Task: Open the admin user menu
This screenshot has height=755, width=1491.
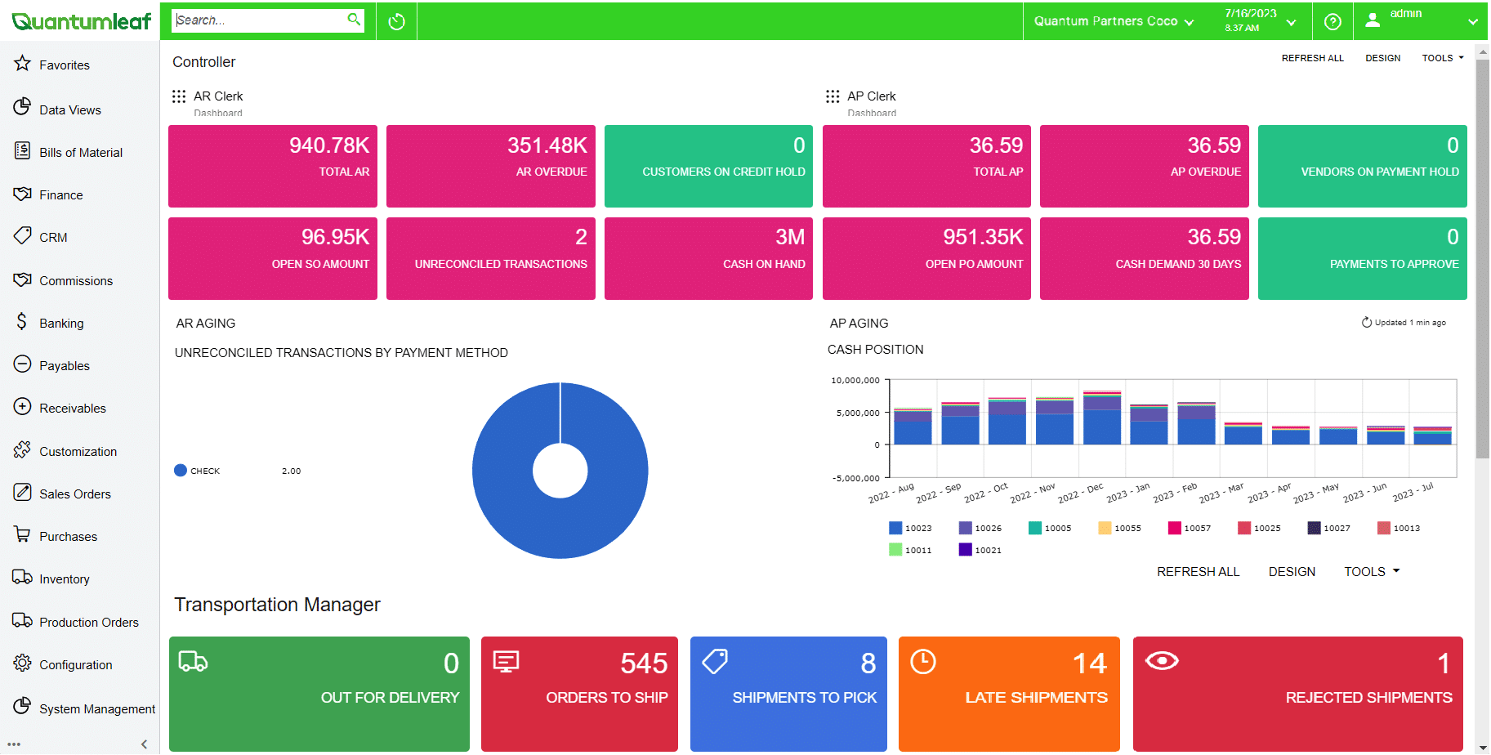Action: click(1421, 21)
